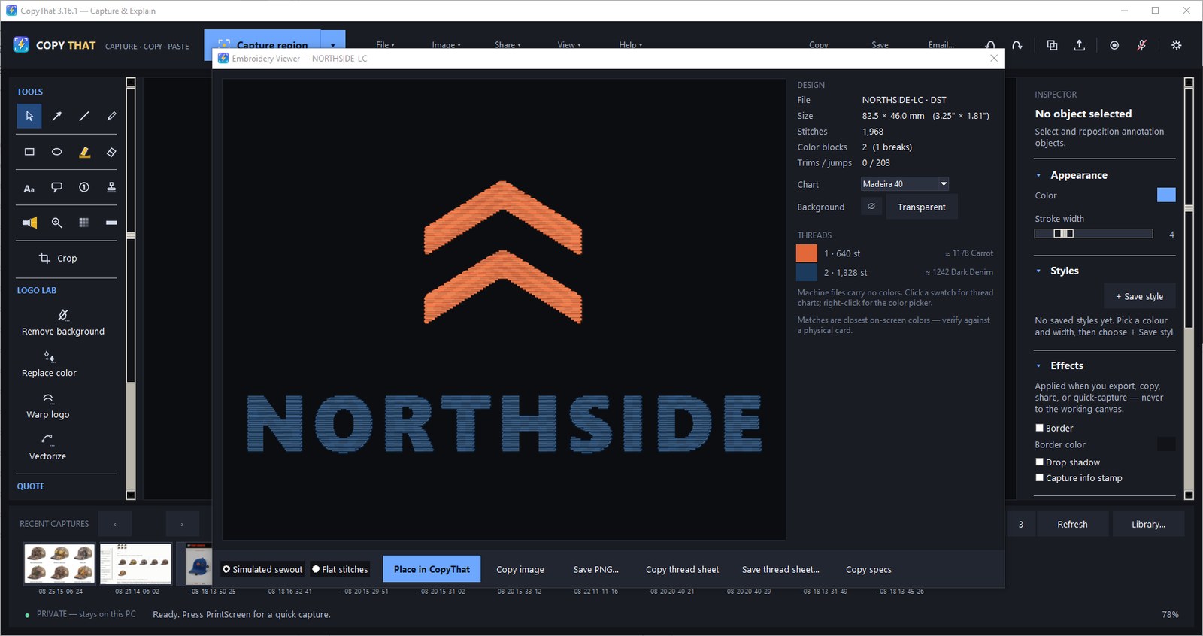1203x636 pixels.
Task: Select the Ellipse shape tool
Action: pos(56,152)
